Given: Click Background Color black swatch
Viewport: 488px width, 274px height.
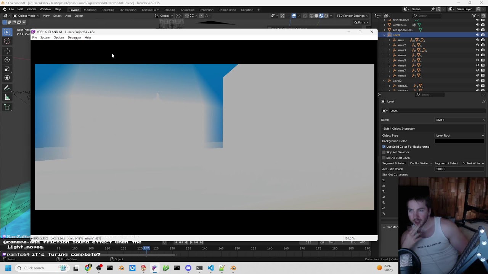Looking at the screenshot, I should 459,141.
